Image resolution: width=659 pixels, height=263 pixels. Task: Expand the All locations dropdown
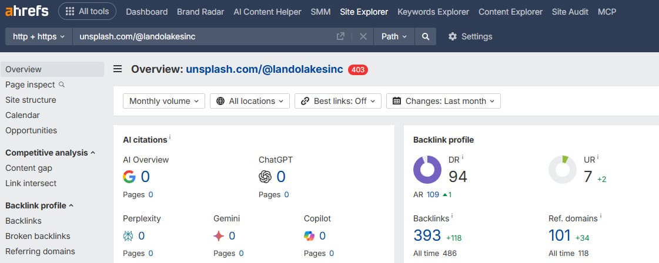[250, 101]
